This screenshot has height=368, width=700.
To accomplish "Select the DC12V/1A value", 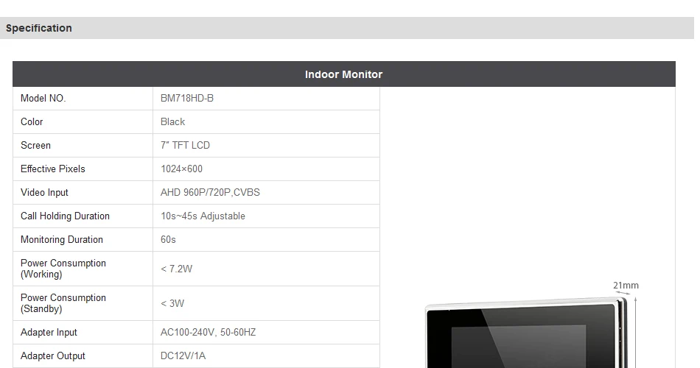I will (183, 356).
